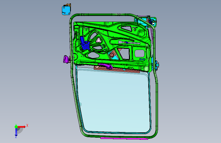Click the red X axis arrow of the triad
The height and width of the screenshot is (143, 221).
[x=21, y=127]
